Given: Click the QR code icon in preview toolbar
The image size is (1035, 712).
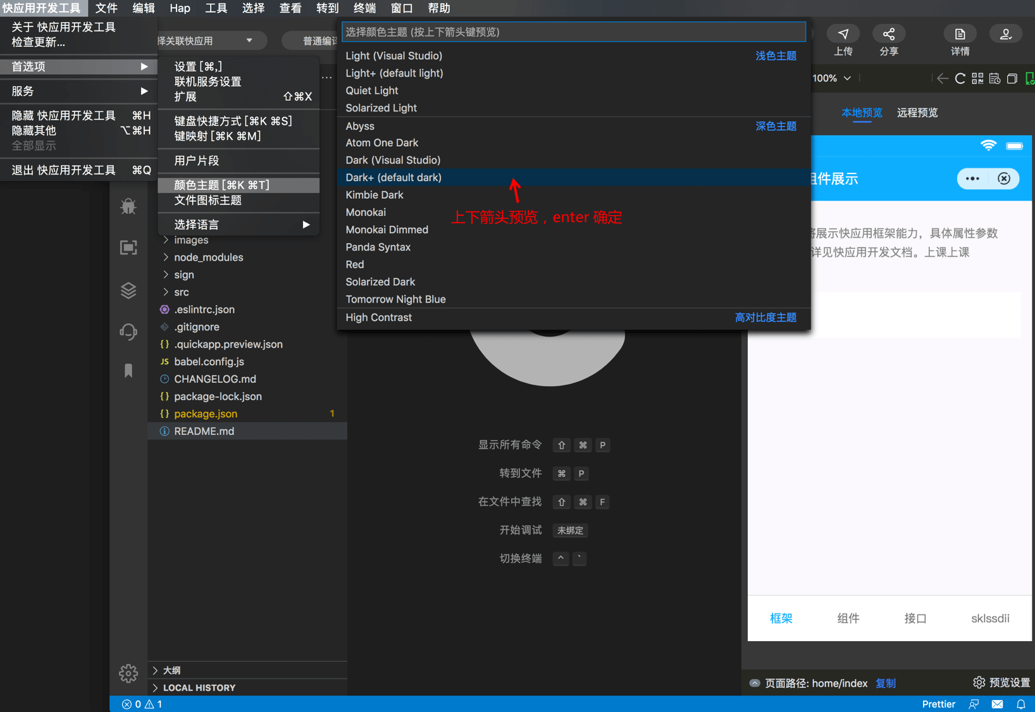Looking at the screenshot, I should pyautogui.click(x=977, y=78).
